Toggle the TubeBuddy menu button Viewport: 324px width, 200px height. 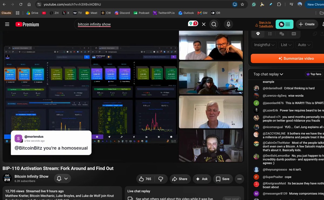tap(285, 24)
